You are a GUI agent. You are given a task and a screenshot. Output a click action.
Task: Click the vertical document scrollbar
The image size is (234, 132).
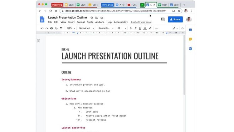184,65
